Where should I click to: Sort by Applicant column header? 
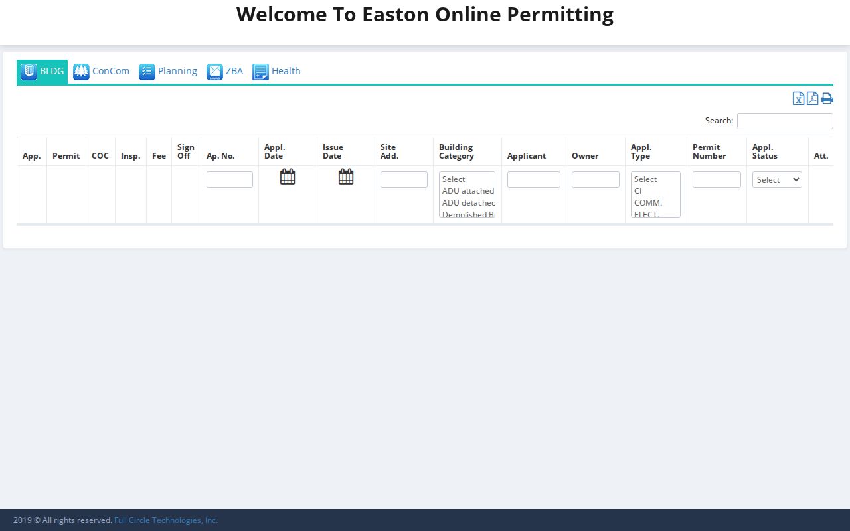point(534,151)
